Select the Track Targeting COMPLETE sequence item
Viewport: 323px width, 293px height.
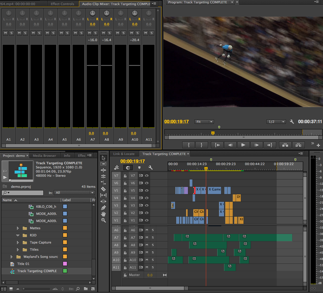37,271
